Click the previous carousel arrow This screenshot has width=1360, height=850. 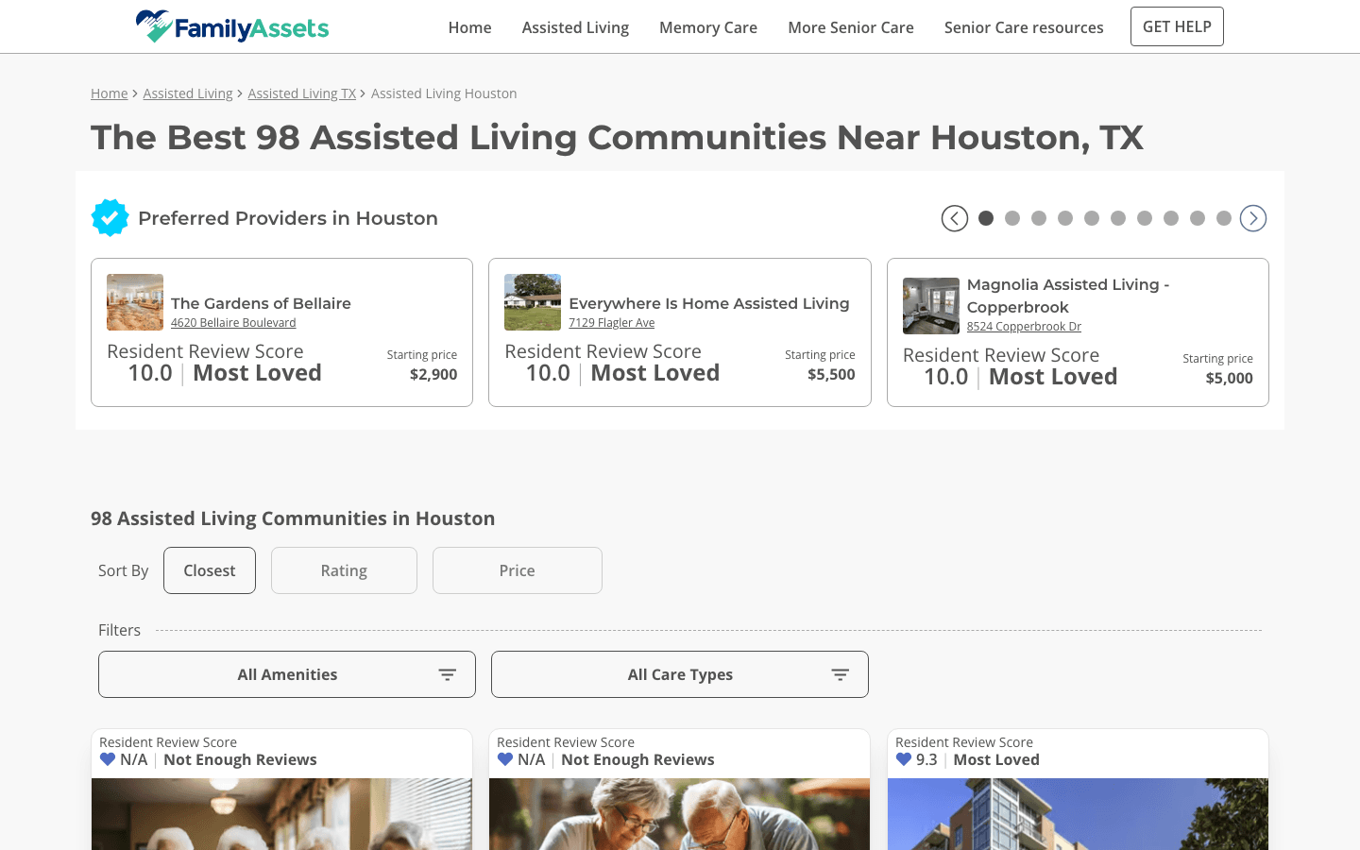click(x=955, y=218)
